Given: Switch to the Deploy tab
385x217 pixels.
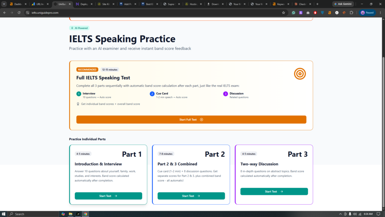Looking at the screenshot, I should (84, 4).
